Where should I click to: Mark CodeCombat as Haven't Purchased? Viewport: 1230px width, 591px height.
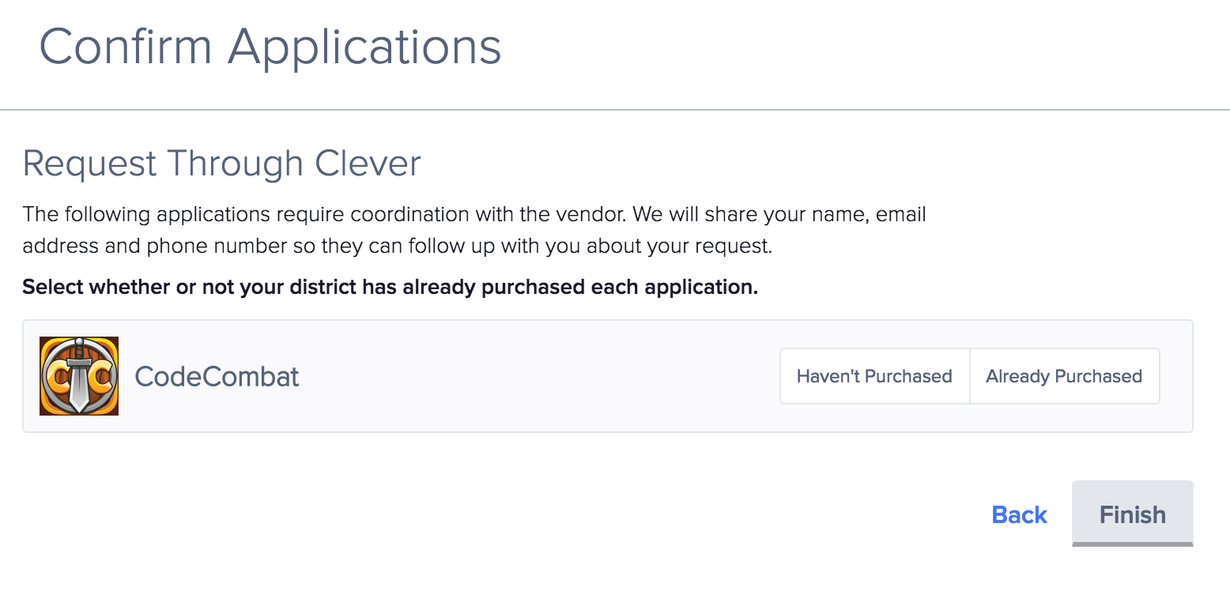tap(874, 376)
